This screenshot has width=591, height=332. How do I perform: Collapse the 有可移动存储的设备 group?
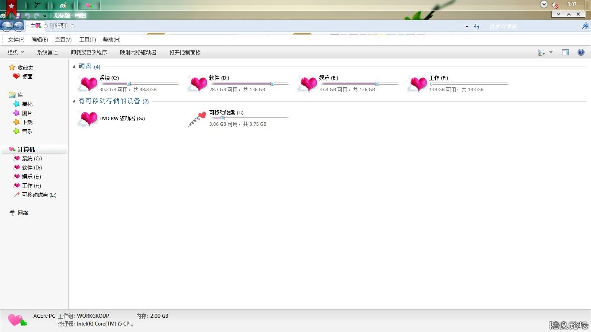tap(74, 101)
